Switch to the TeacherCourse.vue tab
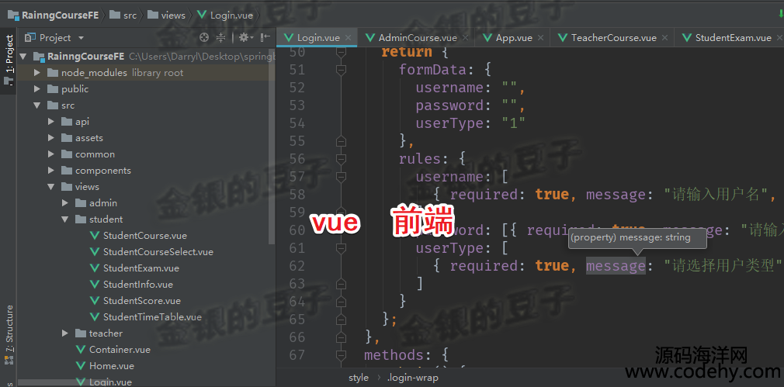784x387 pixels. [608, 38]
